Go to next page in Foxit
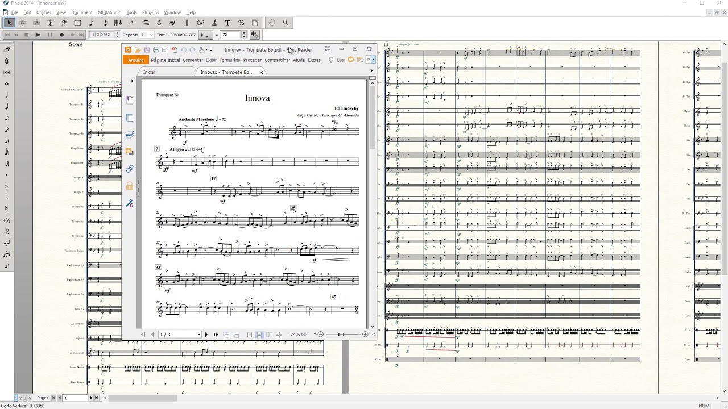Screen dimensions: 728x409 click(206, 335)
